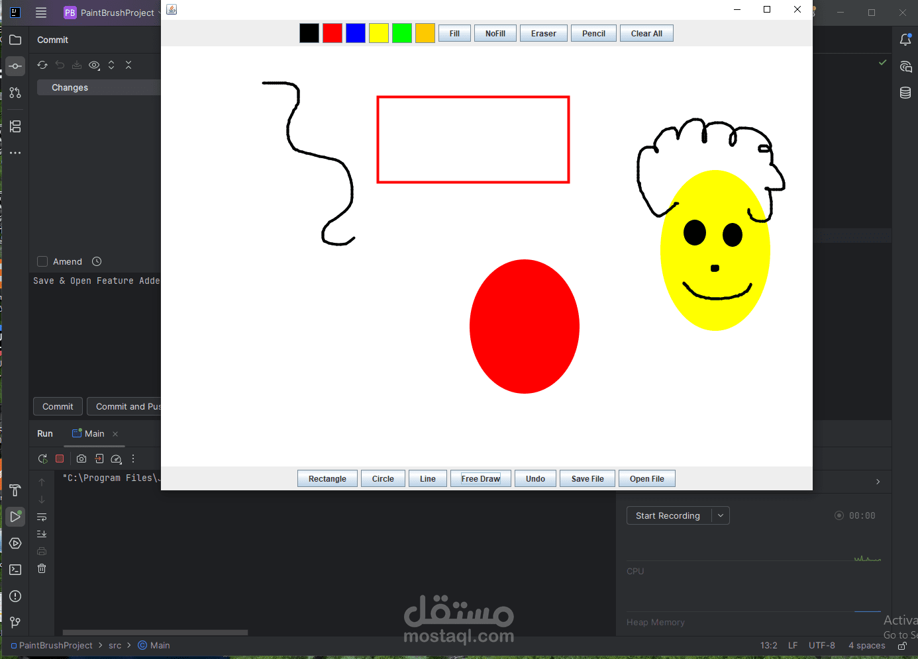This screenshot has width=918, height=659.
Task: Open the Notifications bell icon
Action: click(905, 40)
